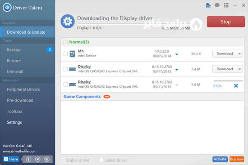Open the Pre-download section
Viewport: 248px width, 165px height.
coord(20,100)
